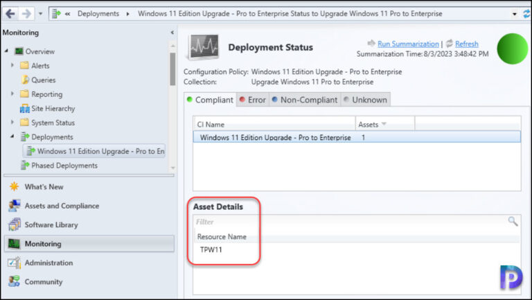Click the Deployment Status monitor icon

pos(204,47)
